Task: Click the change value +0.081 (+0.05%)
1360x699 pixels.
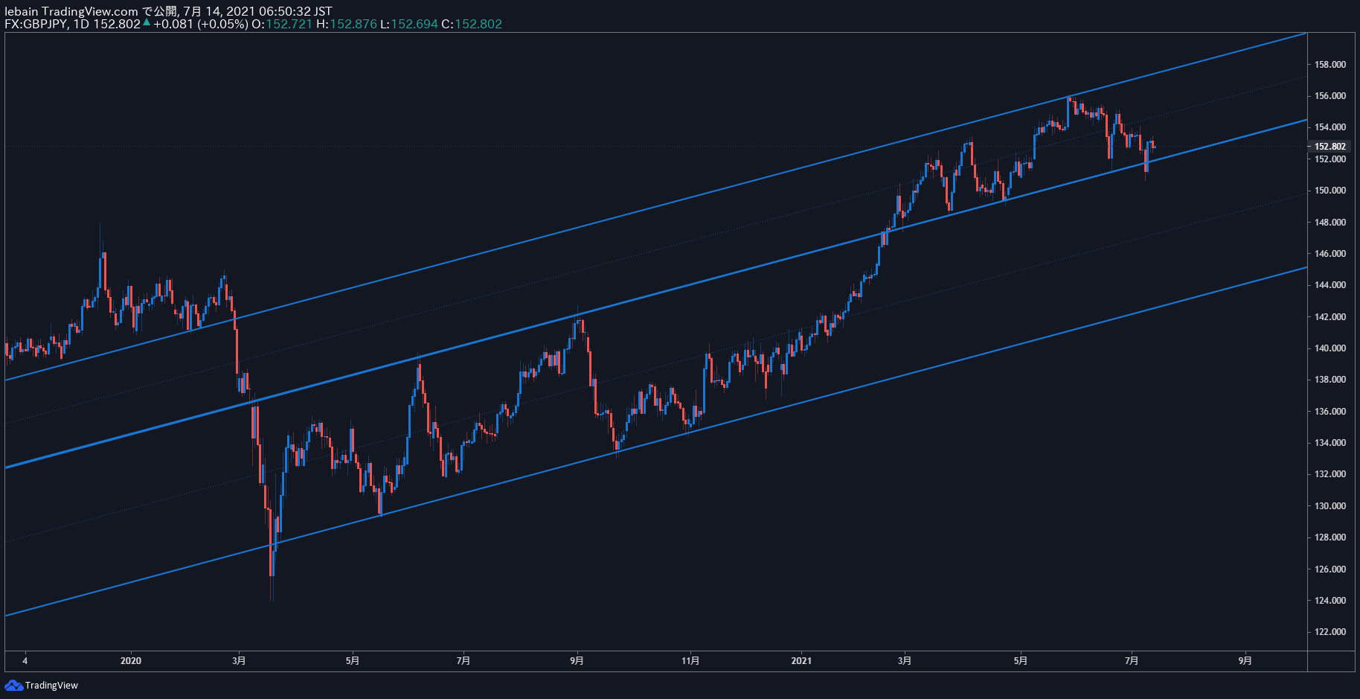Action: (200, 24)
